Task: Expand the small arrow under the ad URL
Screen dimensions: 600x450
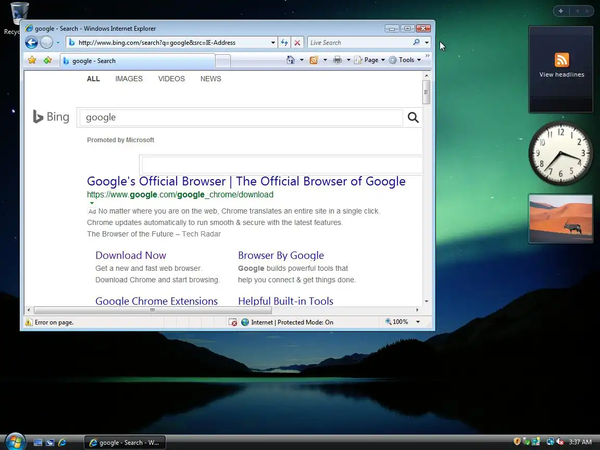Action: (92, 203)
